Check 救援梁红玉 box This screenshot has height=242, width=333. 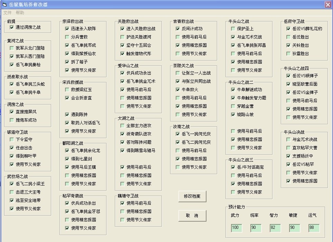(67, 90)
